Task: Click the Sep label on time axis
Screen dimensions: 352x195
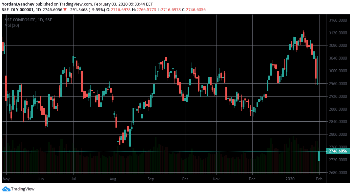Action: tap(151, 179)
